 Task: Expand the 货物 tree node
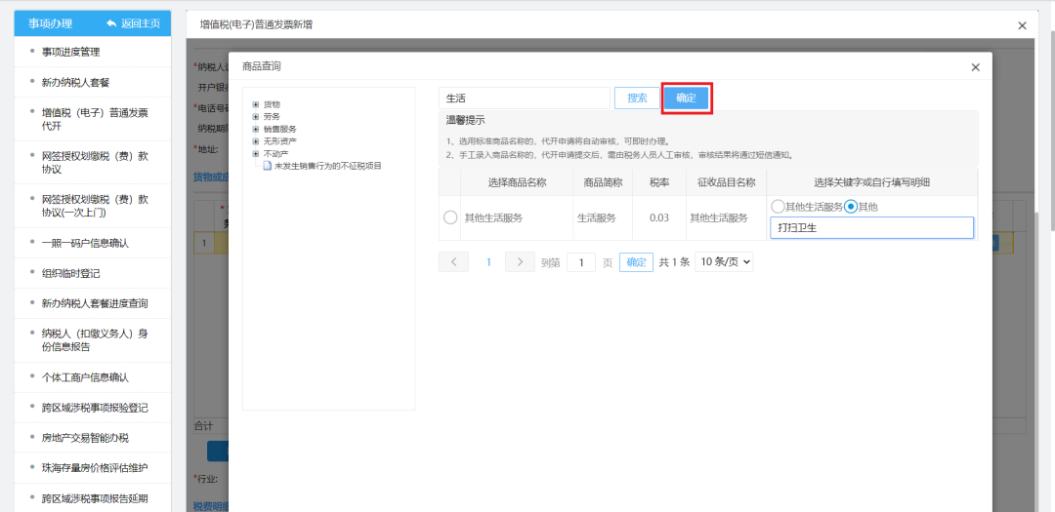tap(256, 104)
